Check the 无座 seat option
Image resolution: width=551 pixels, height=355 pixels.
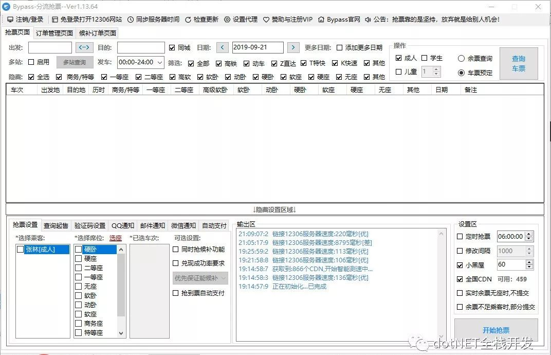(x=78, y=287)
